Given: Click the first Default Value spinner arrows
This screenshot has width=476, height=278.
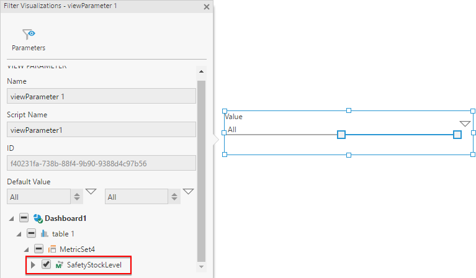Looking at the screenshot, I should click(x=77, y=197).
